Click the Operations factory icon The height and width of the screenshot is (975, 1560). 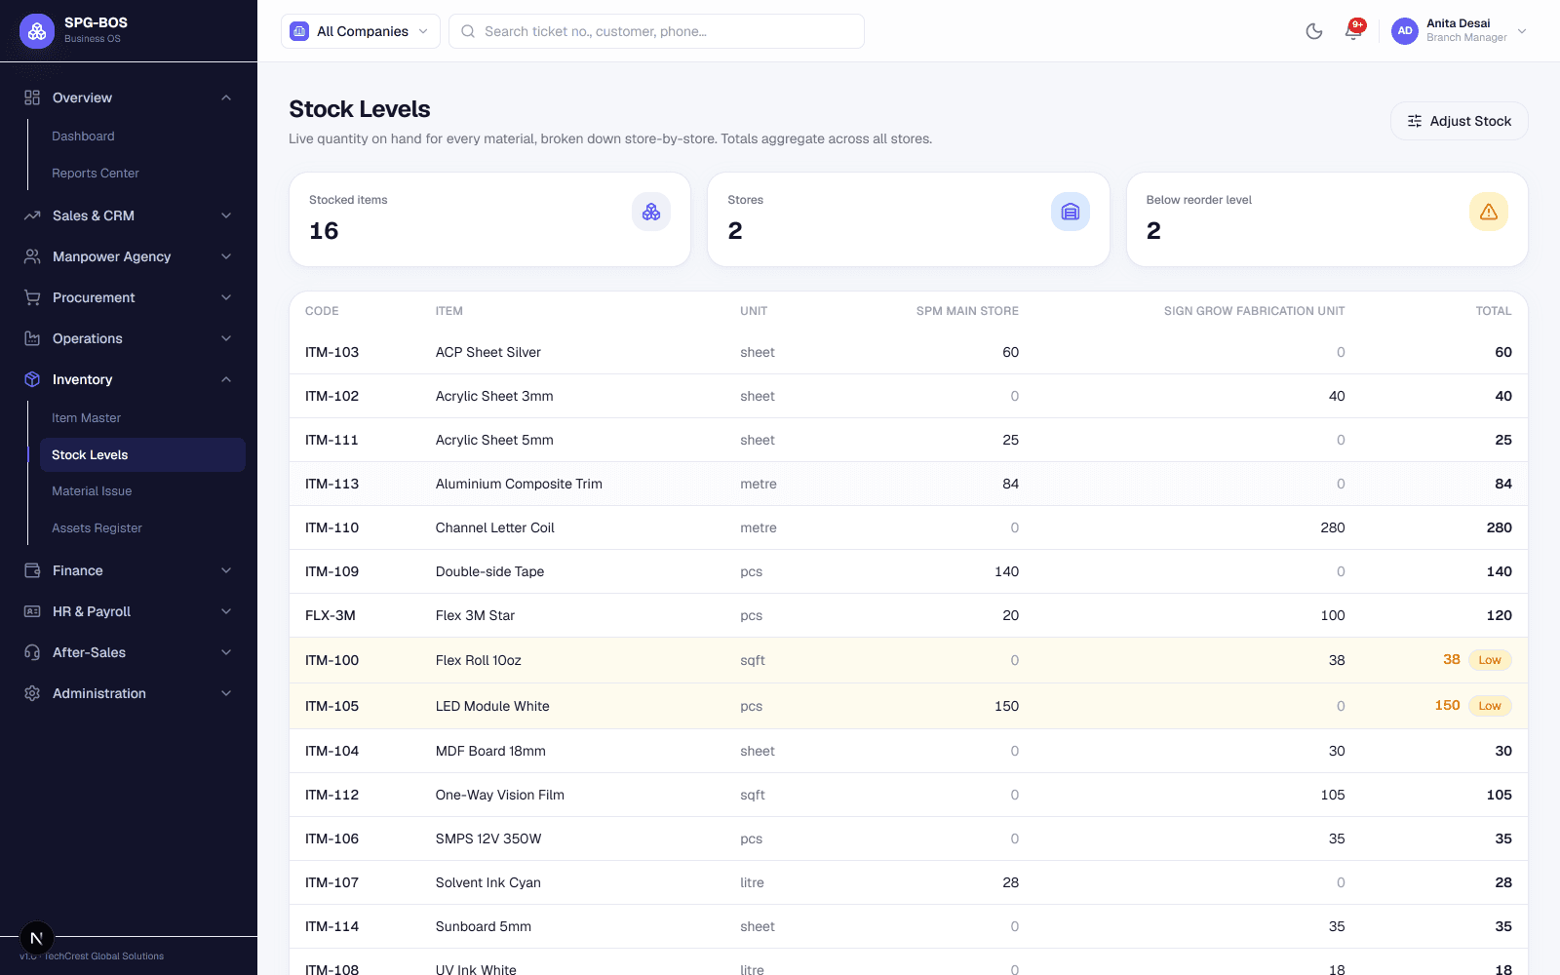tap(32, 338)
